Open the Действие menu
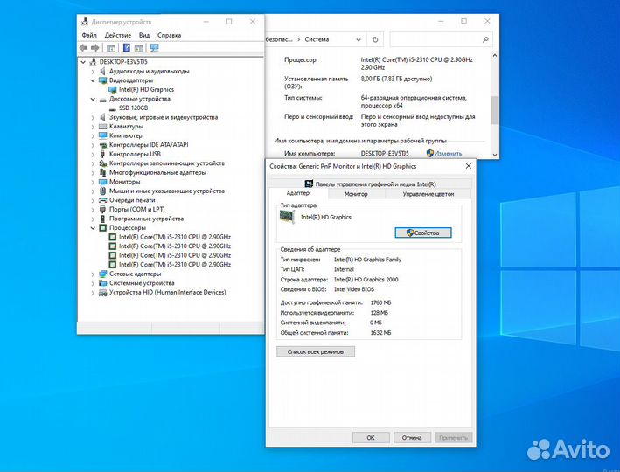Screen dimensions: 620x472 tap(118, 35)
